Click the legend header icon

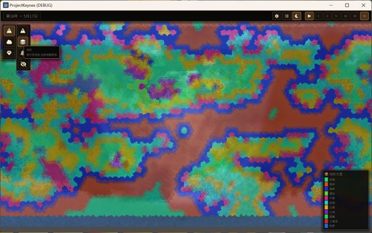(327, 174)
